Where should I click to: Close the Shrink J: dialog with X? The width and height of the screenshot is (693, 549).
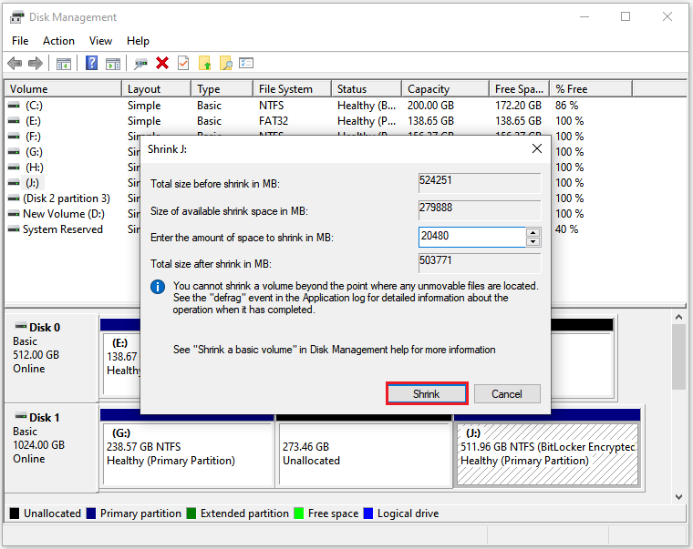536,148
